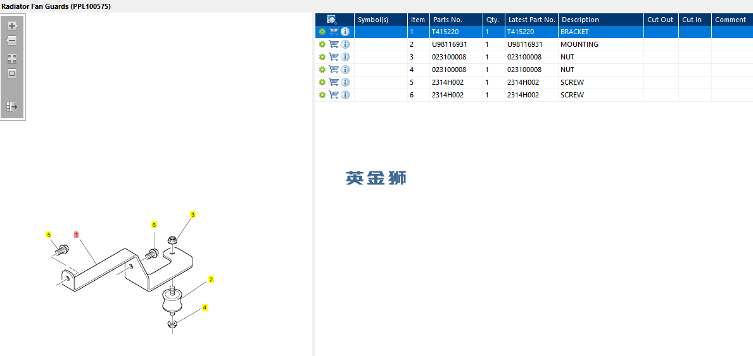753x356 pixels.
Task: Click SCREW description in item 6 row
Action: 601,95
